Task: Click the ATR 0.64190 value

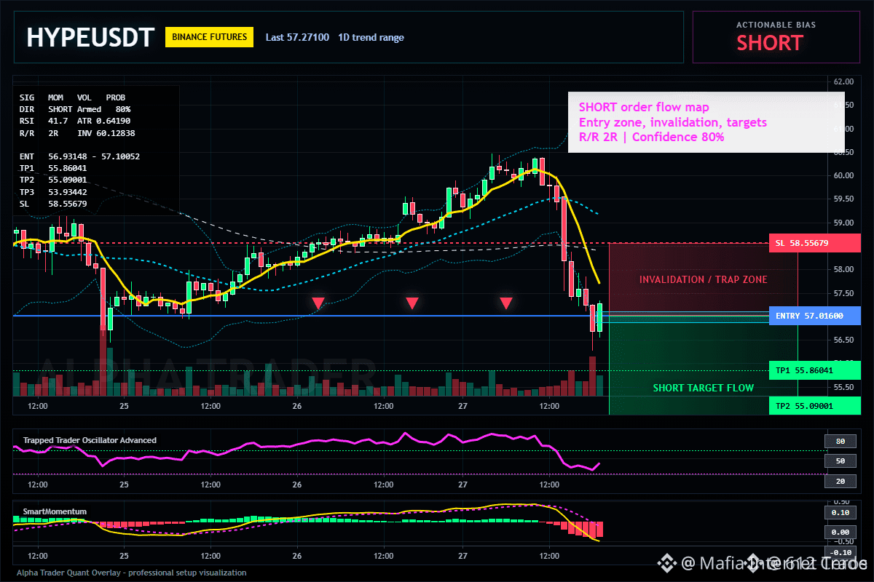Action: coord(104,121)
